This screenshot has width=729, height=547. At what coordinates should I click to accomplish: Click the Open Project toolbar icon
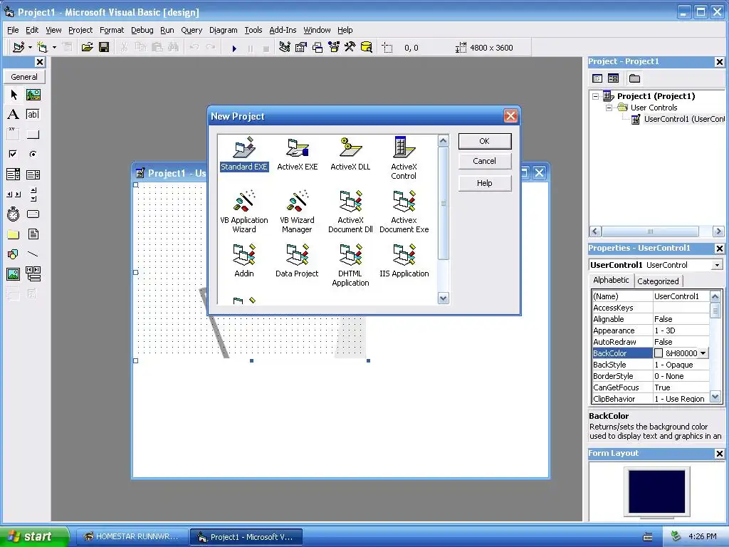click(87, 48)
